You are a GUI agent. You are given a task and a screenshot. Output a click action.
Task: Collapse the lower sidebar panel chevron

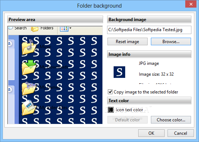coord(9,89)
